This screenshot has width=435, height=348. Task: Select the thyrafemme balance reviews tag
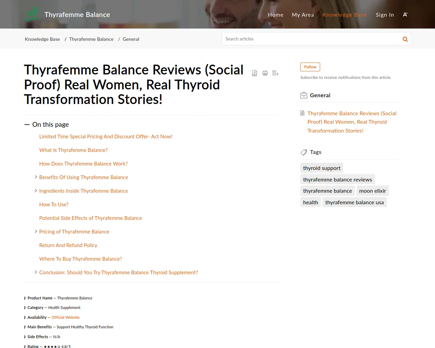point(337,179)
